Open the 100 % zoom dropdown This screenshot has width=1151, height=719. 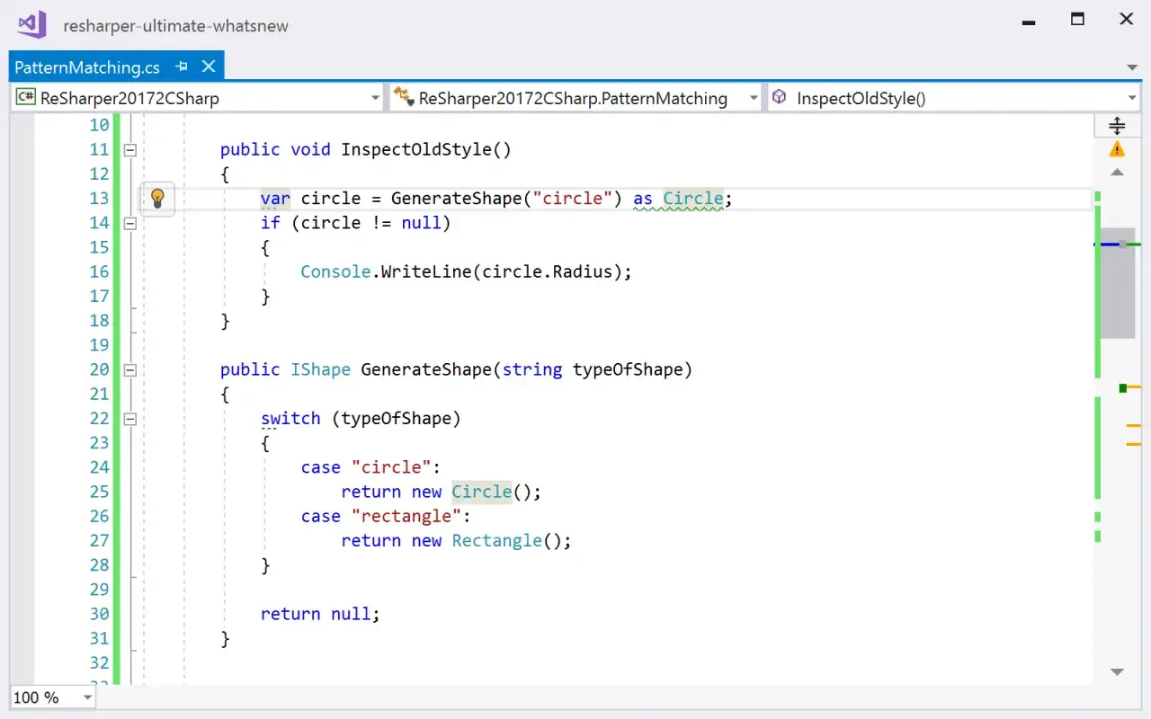[87, 697]
